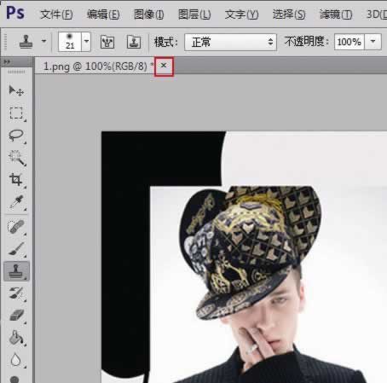Select the Crop tool
Viewport: 387px width, 383px height.
[16, 180]
